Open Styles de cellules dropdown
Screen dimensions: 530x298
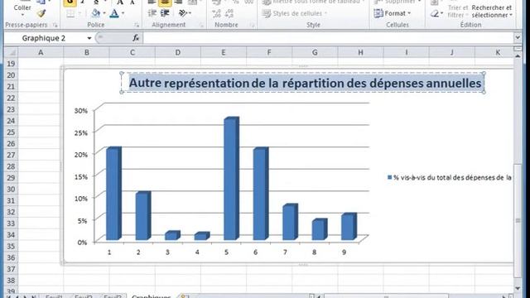coord(295,13)
